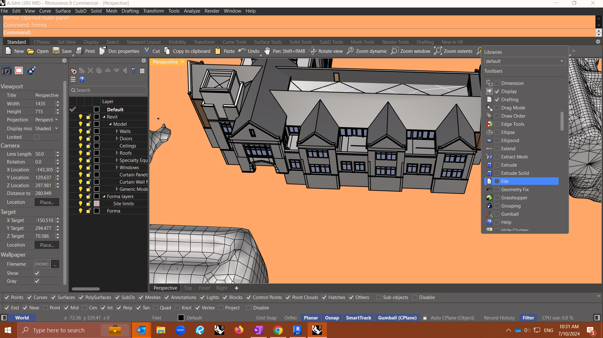
Task: Click the Open folder toolbar icon
Action: (31, 51)
